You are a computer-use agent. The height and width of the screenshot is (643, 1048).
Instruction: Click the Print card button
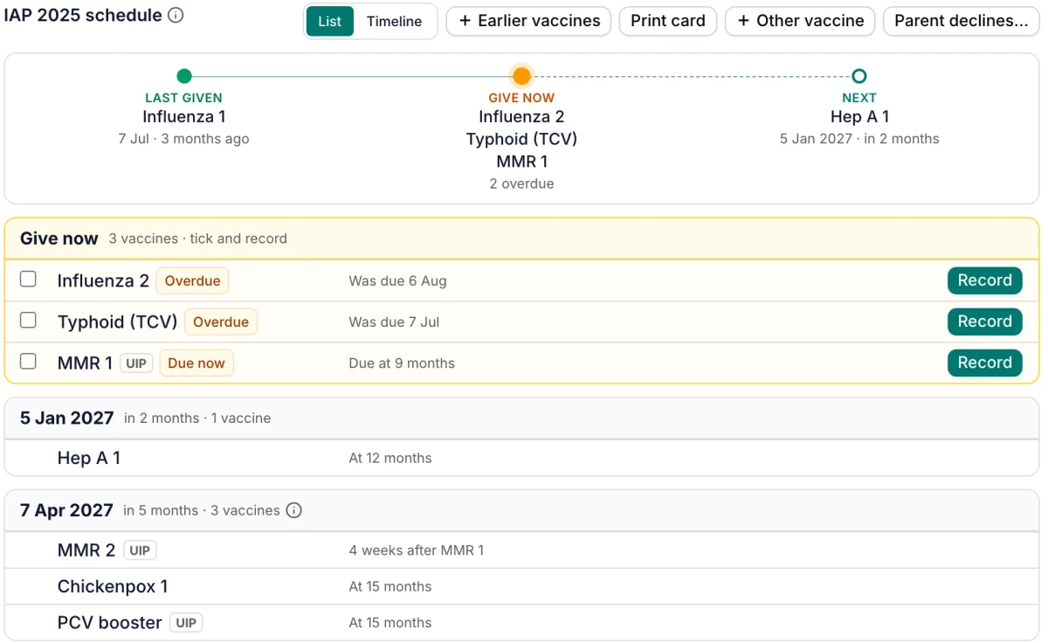pos(668,21)
